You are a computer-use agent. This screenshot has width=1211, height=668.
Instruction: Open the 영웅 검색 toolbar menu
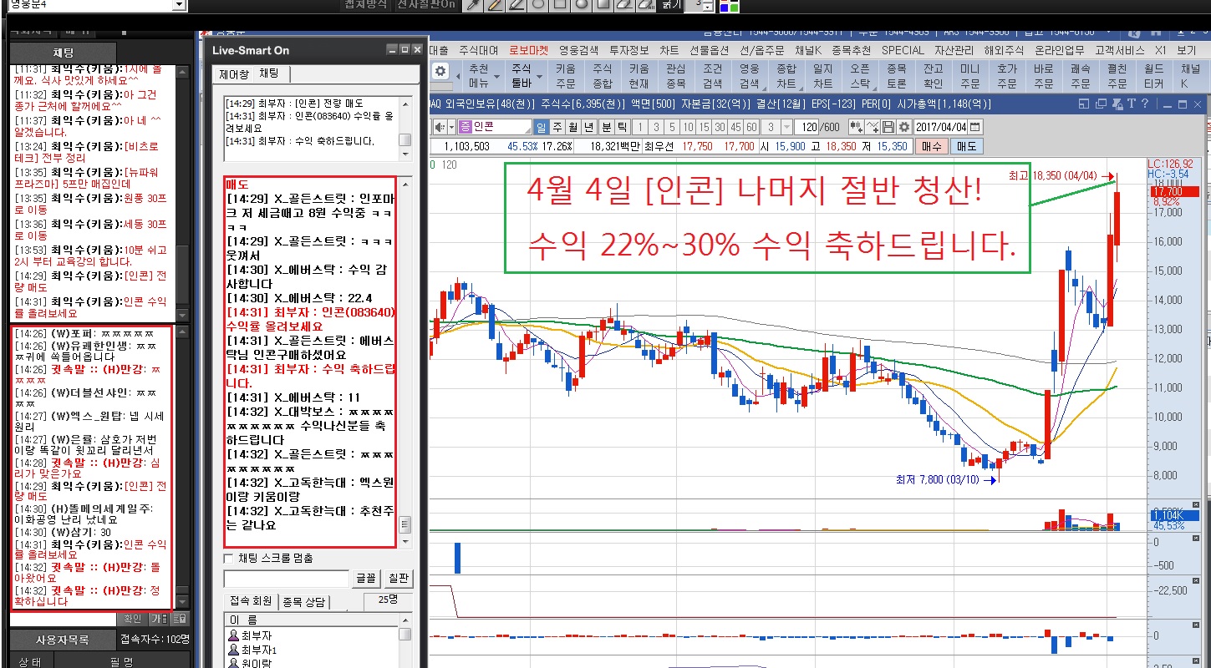(x=750, y=76)
